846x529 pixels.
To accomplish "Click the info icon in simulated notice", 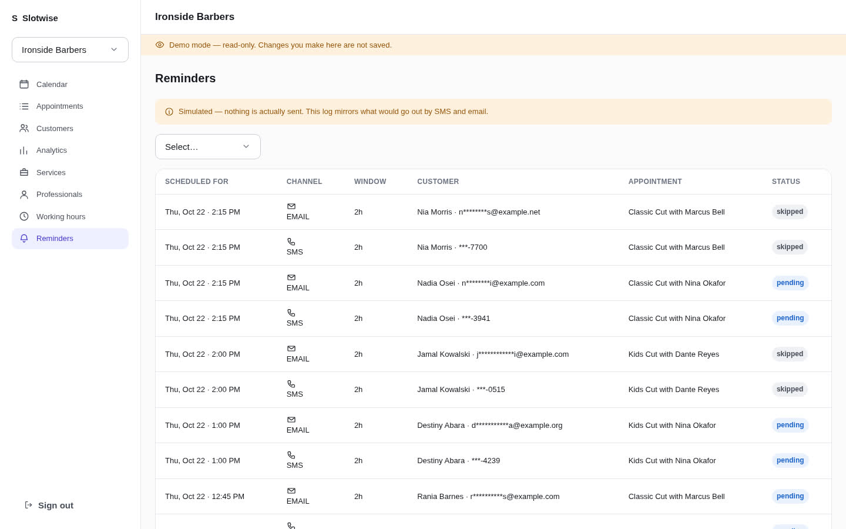I will [169, 112].
